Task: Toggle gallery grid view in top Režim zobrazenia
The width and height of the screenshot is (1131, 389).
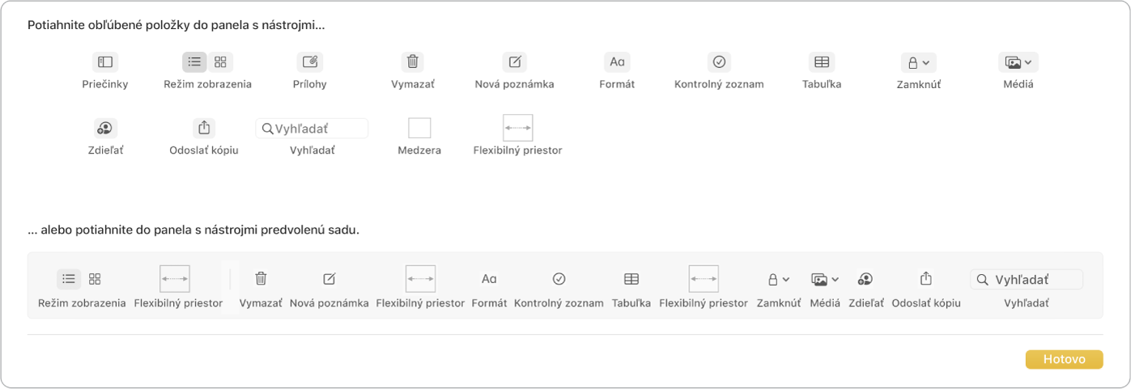Action: coord(220,62)
